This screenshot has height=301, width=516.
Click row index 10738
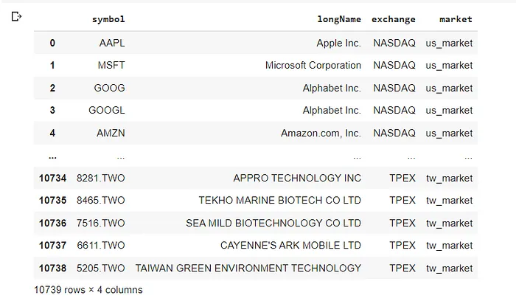(x=52, y=268)
